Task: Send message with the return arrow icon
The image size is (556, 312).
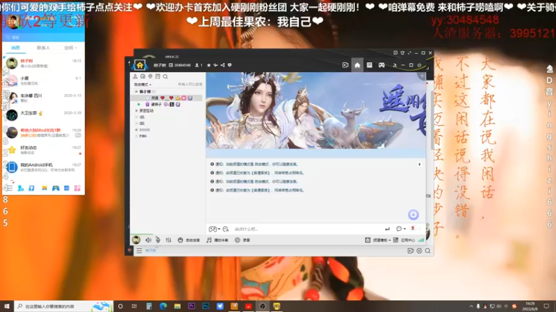Action: (x=387, y=229)
